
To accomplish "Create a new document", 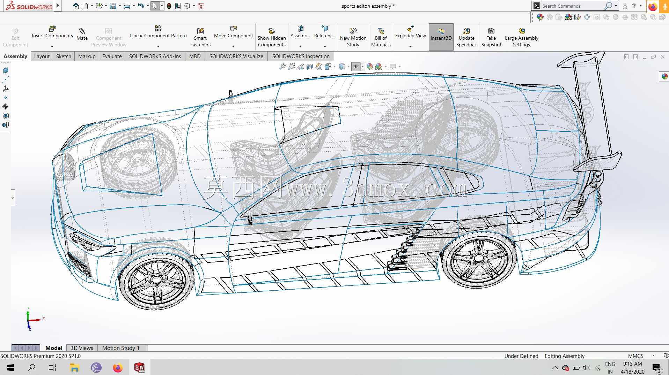I will pos(85,6).
